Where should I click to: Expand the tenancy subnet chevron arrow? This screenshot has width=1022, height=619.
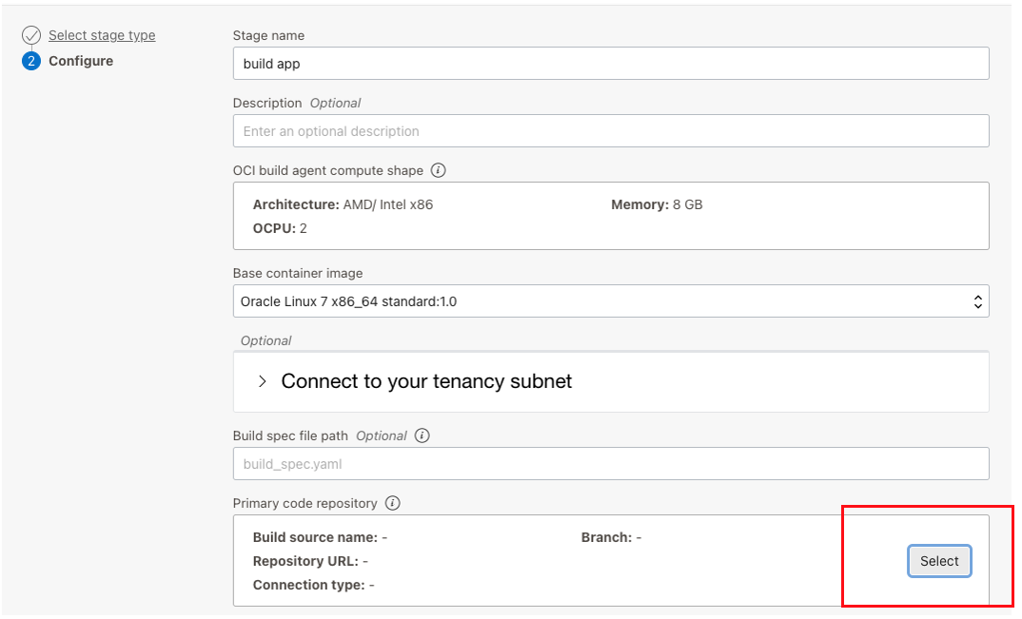[263, 381]
